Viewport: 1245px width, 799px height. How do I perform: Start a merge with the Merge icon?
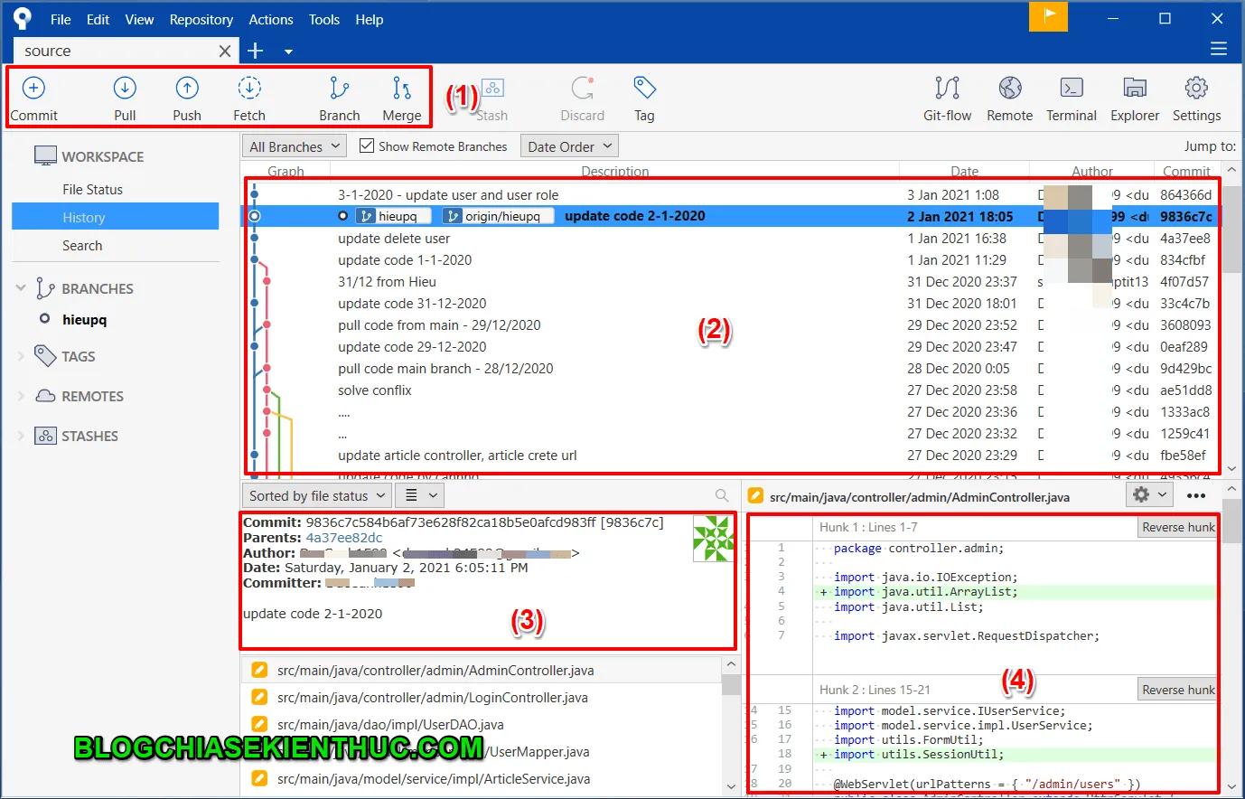coord(402,97)
